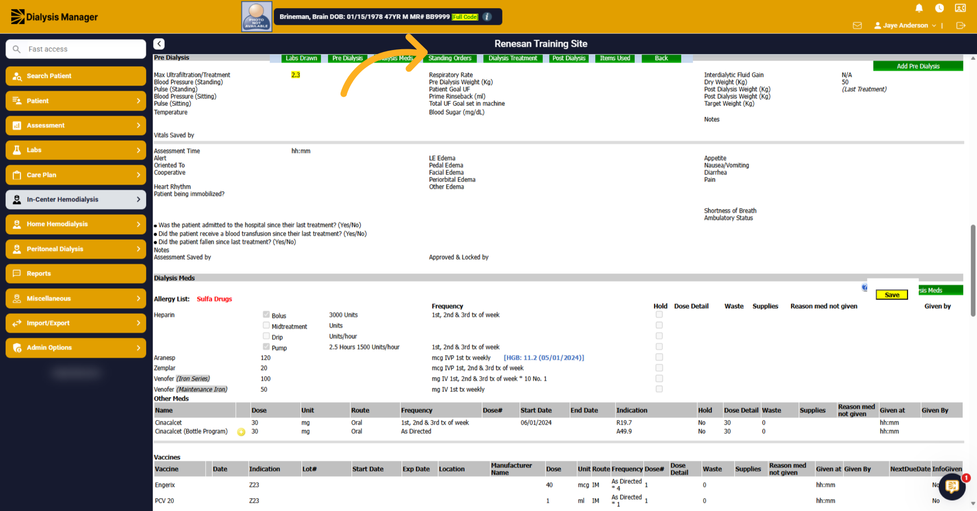Expand the Home Hemodialysis menu
Image resolution: width=977 pixels, height=511 pixels.
(x=76, y=224)
